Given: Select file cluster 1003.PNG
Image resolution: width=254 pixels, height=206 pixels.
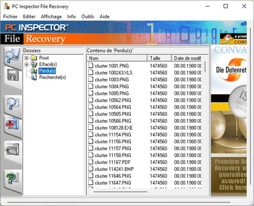Looking at the screenshot, I should click(112, 80).
